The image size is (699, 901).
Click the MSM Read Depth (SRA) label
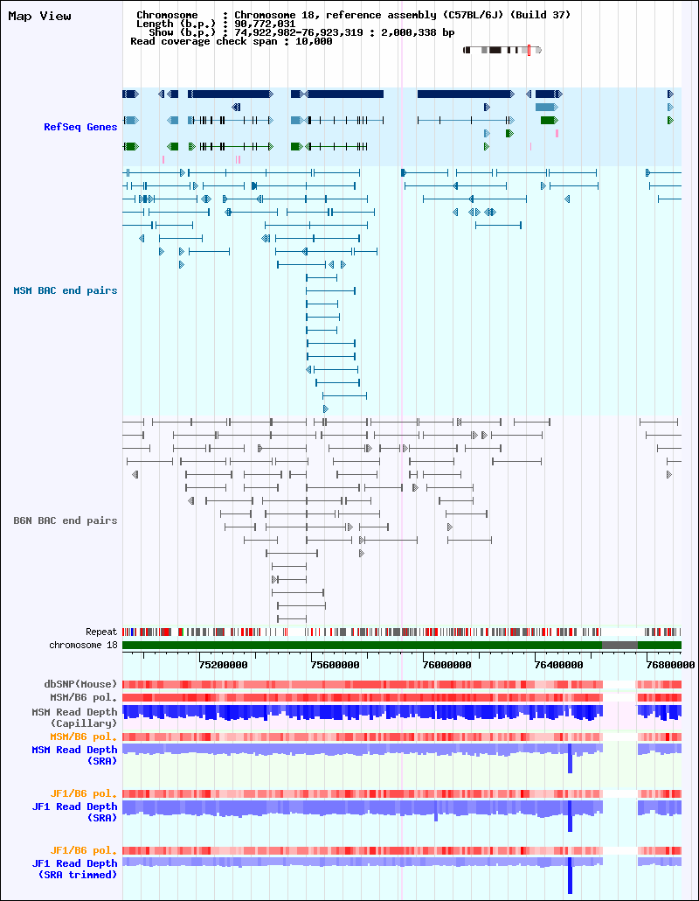[74, 755]
